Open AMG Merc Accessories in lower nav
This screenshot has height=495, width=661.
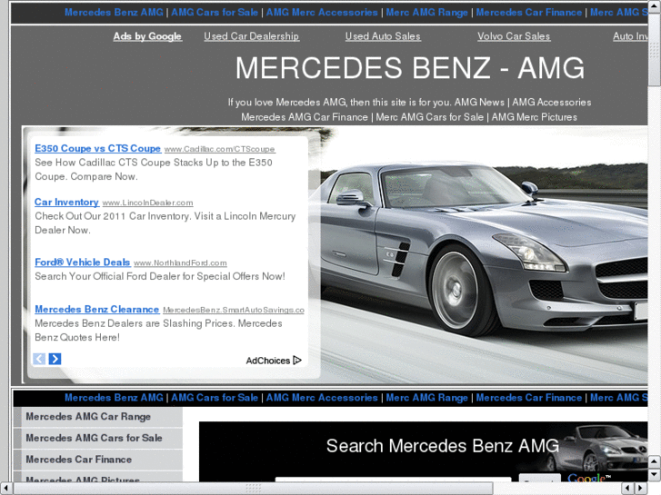[x=322, y=398]
